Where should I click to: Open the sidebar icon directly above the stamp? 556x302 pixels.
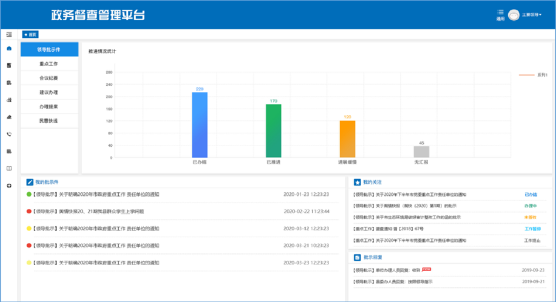point(9,100)
